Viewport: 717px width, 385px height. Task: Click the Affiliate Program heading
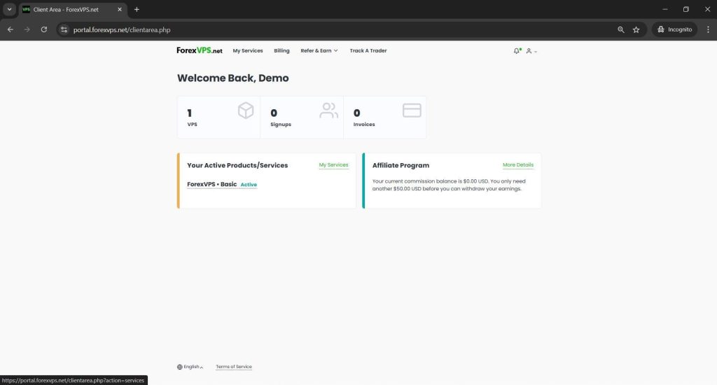coord(401,165)
